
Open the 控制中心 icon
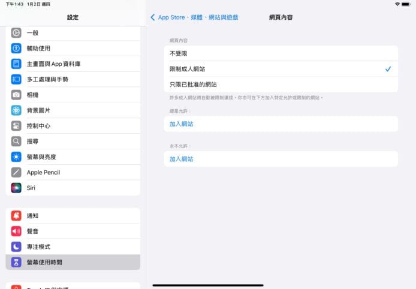tap(16, 126)
